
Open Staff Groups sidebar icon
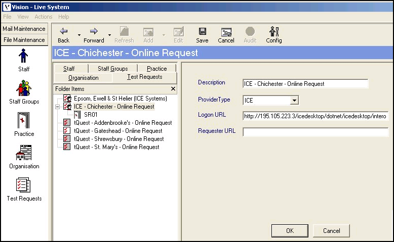click(x=24, y=88)
